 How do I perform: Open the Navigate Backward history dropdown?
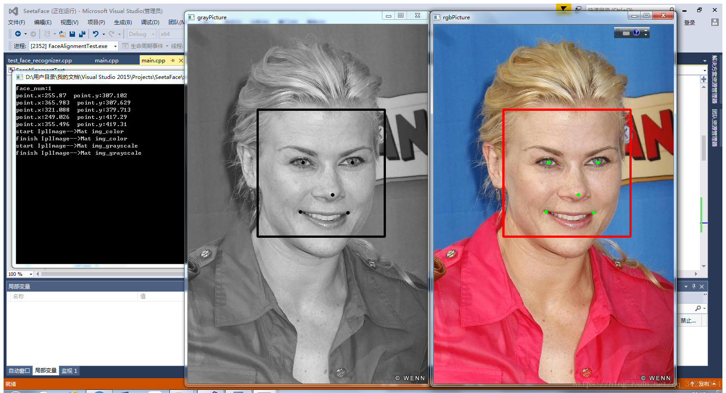pyautogui.click(x=26, y=34)
